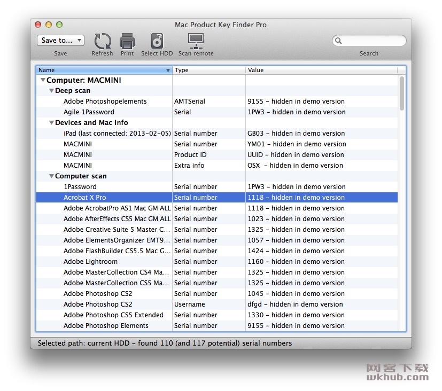The image size is (442, 391).
Task: Click the value 1045 - hidden in demo version
Action: pyautogui.click(x=296, y=294)
